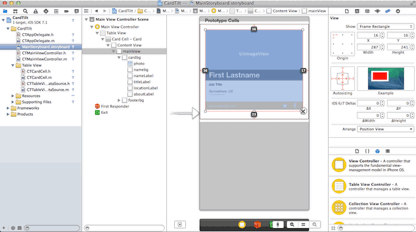
Task: Toggle the document outline button below canvas
Action: pyautogui.click(x=180, y=225)
